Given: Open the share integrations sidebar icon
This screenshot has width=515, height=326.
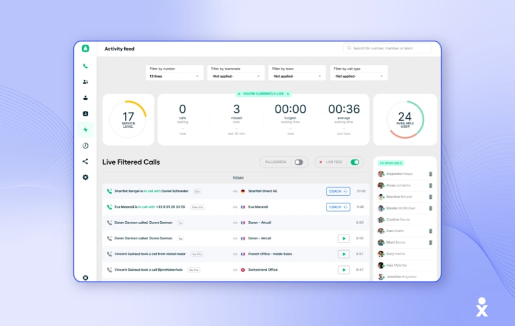Looking at the screenshot, I should pyautogui.click(x=85, y=161).
